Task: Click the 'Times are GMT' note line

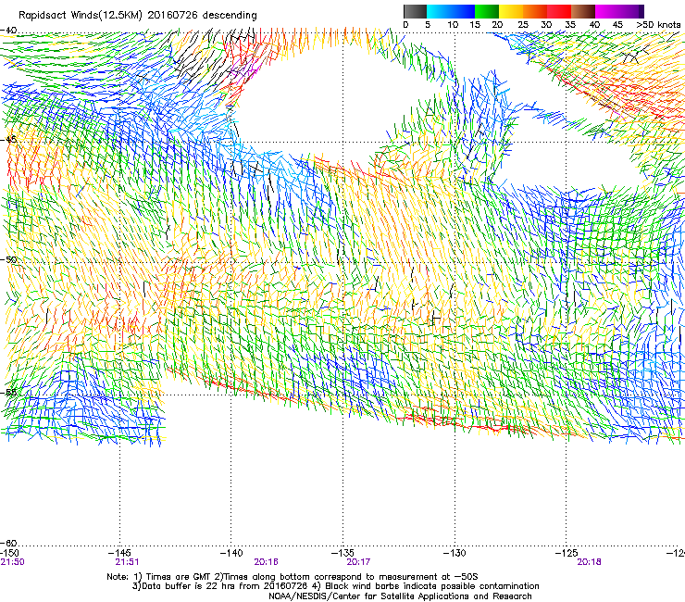Action: pos(293,577)
